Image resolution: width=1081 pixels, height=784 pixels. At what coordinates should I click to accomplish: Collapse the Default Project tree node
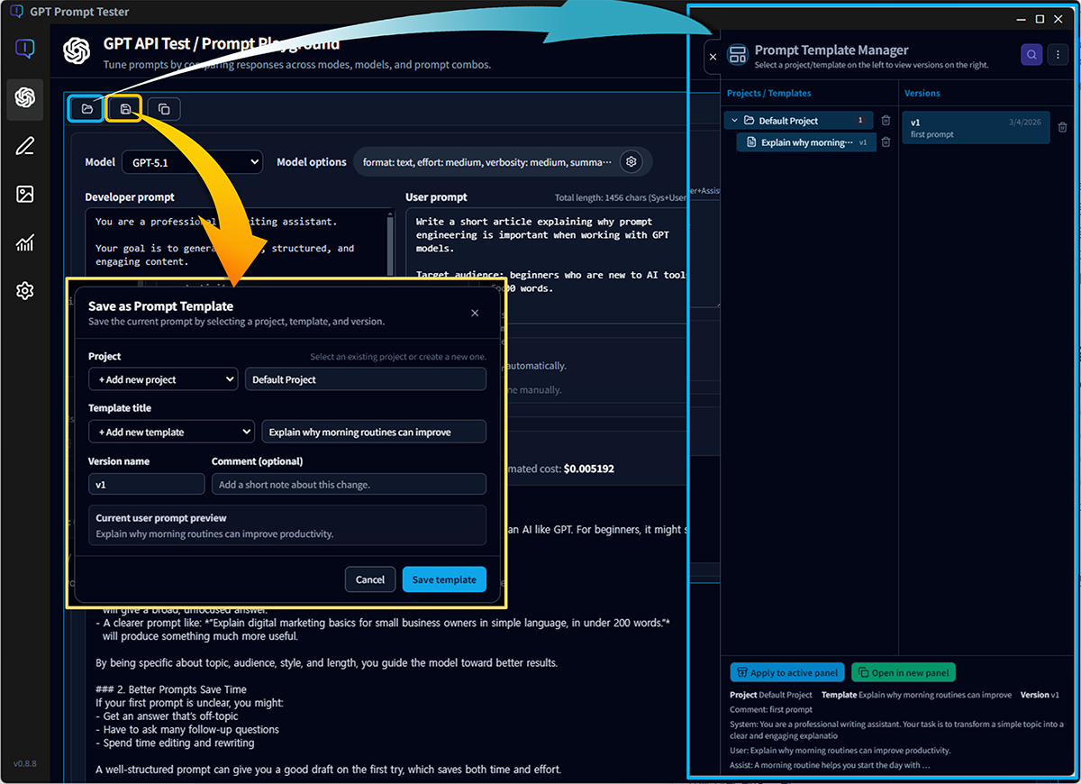point(734,120)
